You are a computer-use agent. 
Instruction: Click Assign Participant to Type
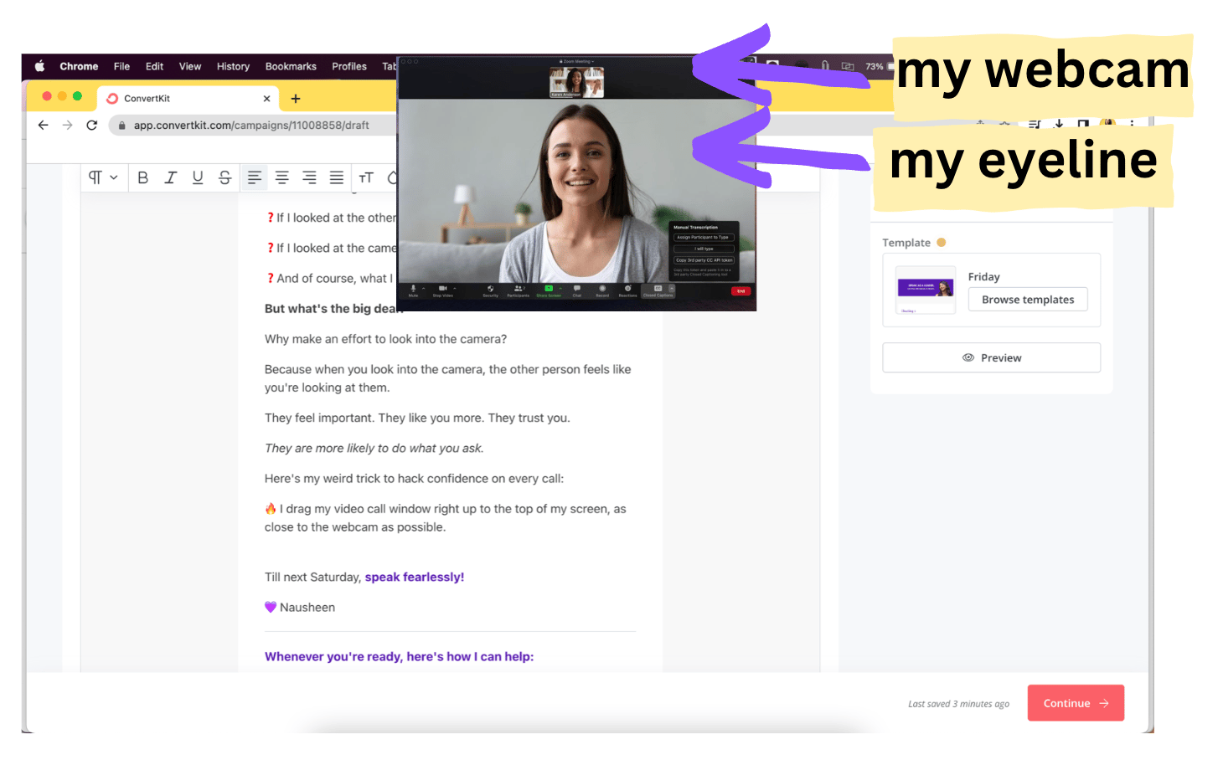[x=704, y=238]
